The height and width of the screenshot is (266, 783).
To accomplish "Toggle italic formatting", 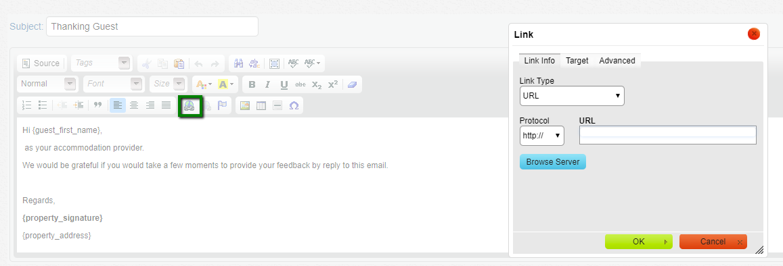I will [268, 84].
